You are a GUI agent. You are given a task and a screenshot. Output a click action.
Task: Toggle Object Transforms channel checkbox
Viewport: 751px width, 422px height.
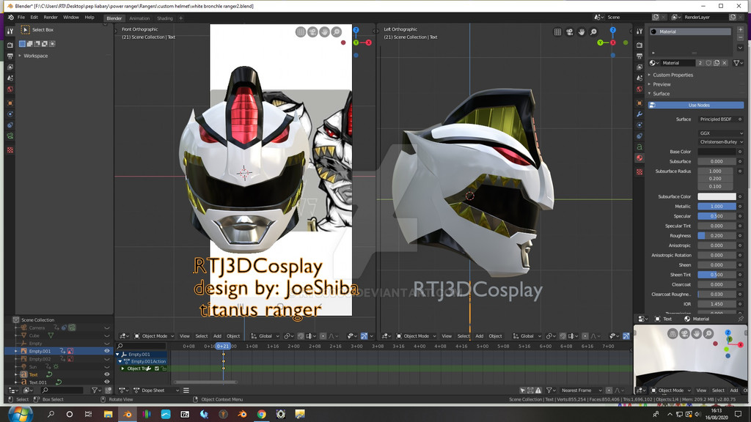pos(157,369)
